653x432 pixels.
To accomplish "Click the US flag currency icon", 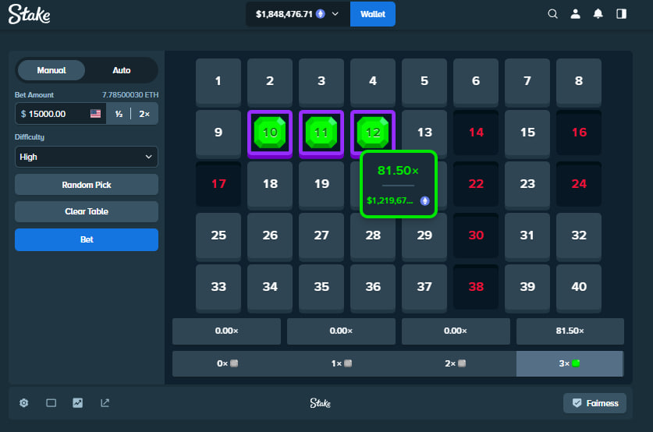I will [x=95, y=114].
